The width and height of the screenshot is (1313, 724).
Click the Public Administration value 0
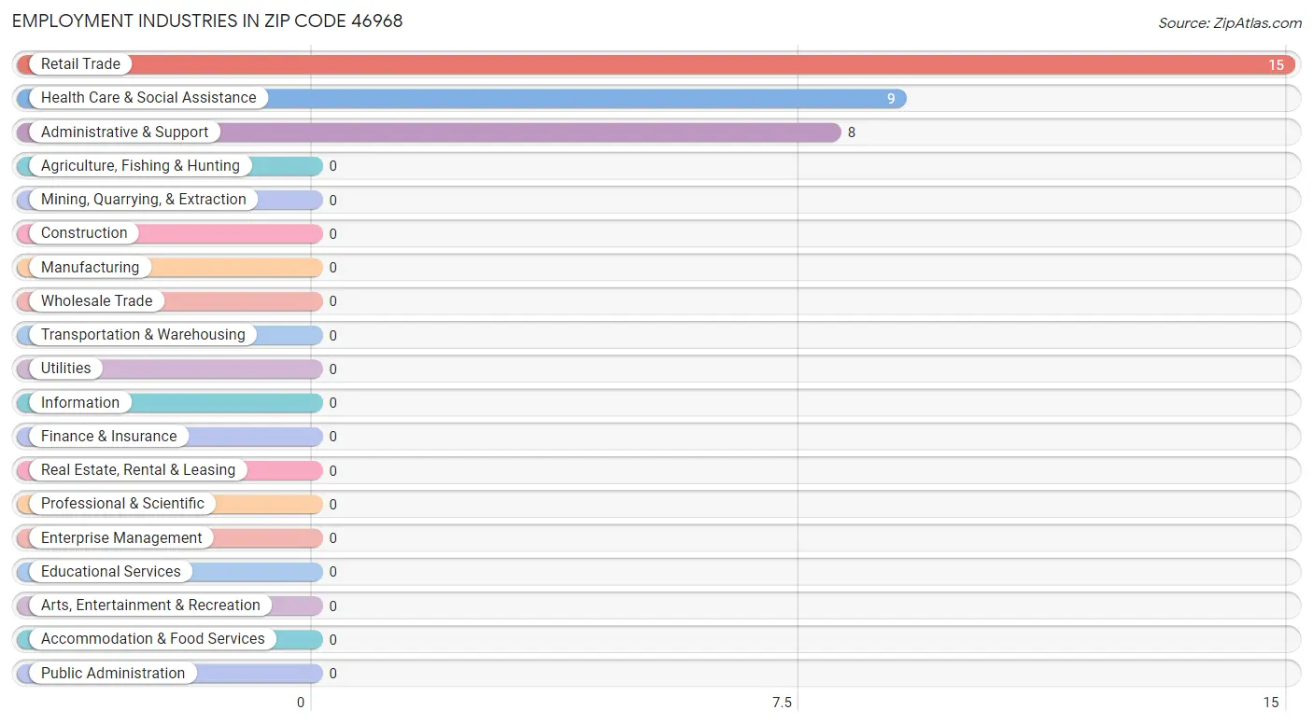[x=332, y=674]
